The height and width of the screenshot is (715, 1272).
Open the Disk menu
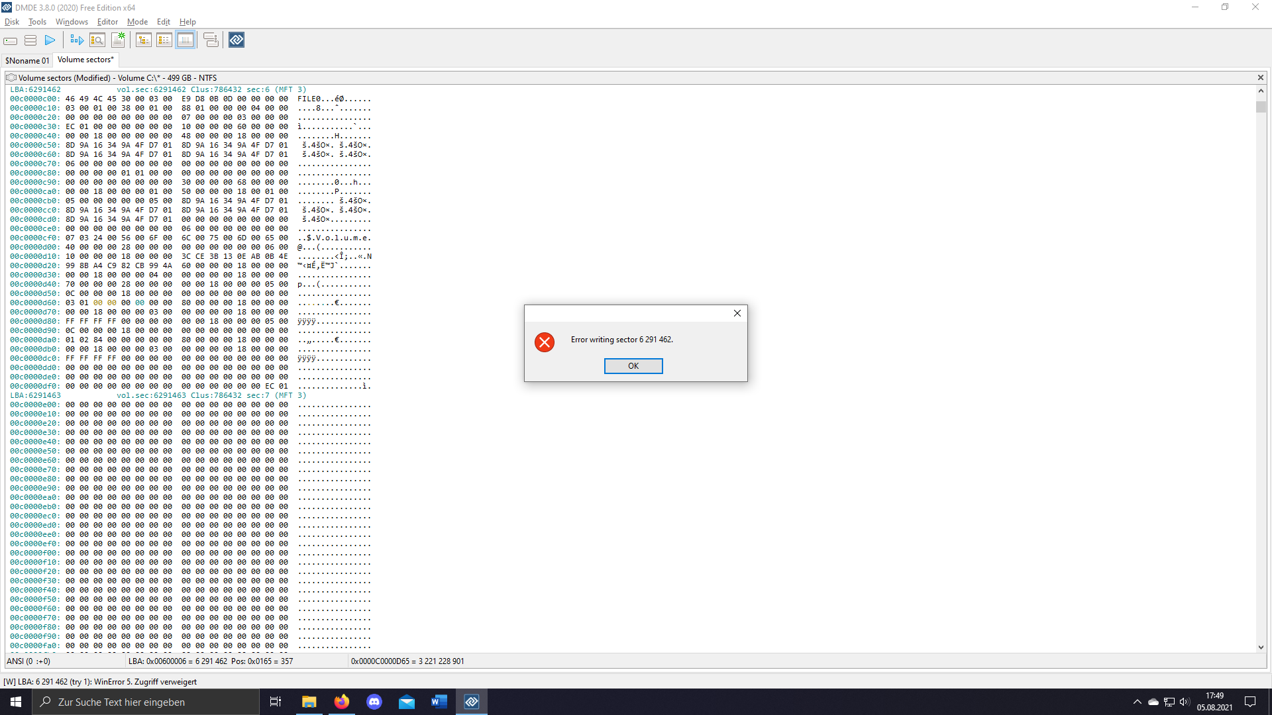click(12, 22)
